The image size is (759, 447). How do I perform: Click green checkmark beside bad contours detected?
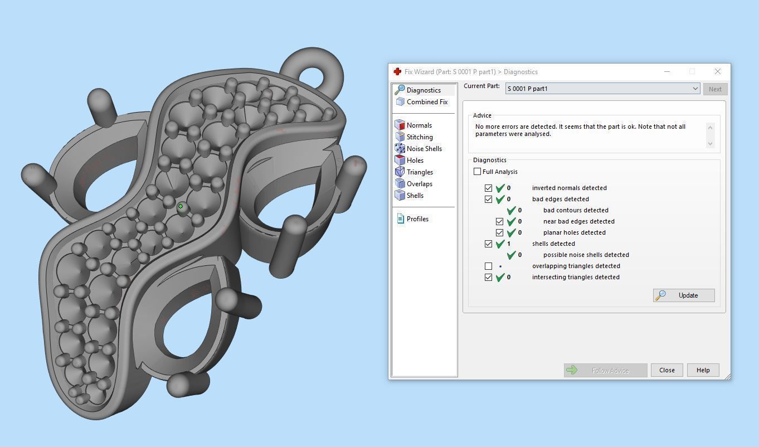tap(511, 210)
